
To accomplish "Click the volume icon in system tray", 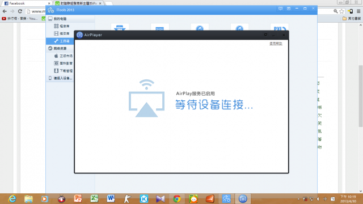I will click(x=318, y=199).
